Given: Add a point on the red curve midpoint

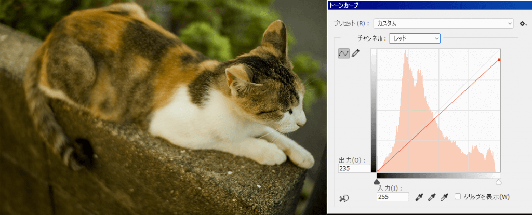Looking at the screenshot, I should [x=438, y=115].
